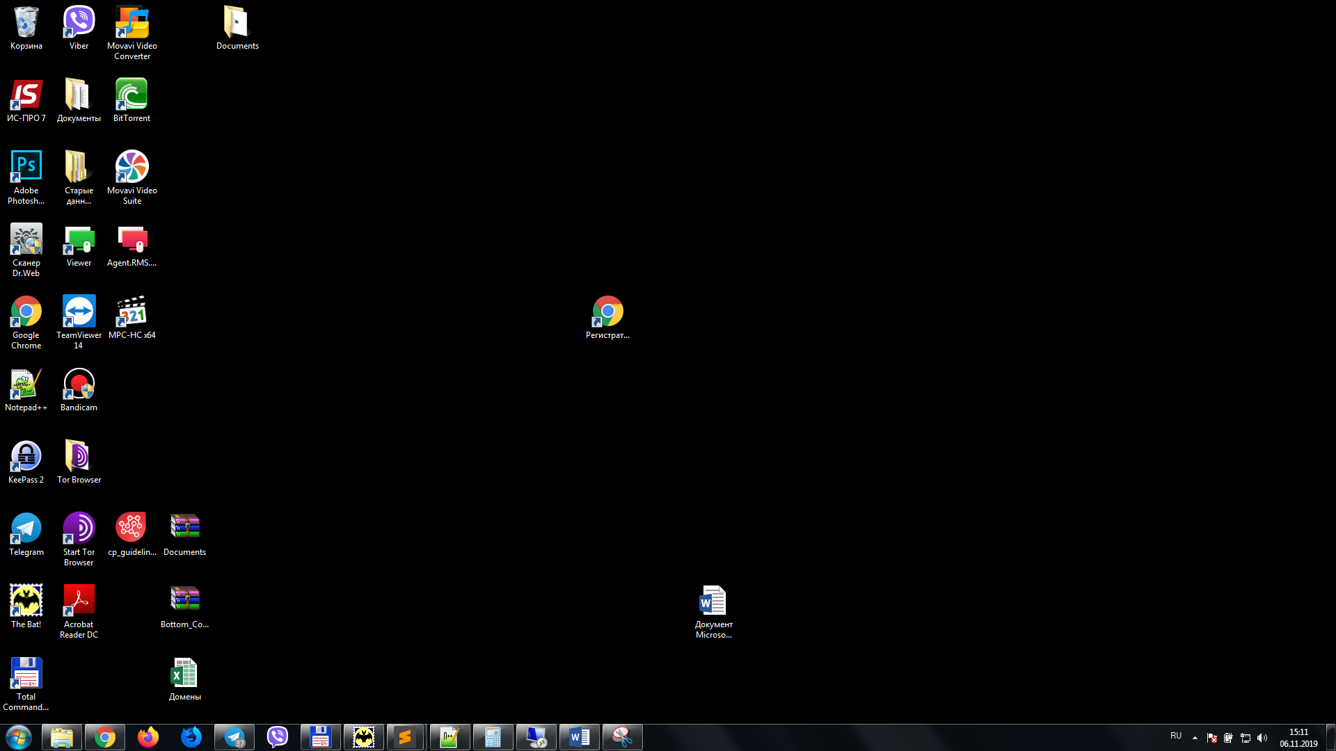Show hidden tray icons arrow
The height and width of the screenshot is (751, 1336).
(1195, 738)
